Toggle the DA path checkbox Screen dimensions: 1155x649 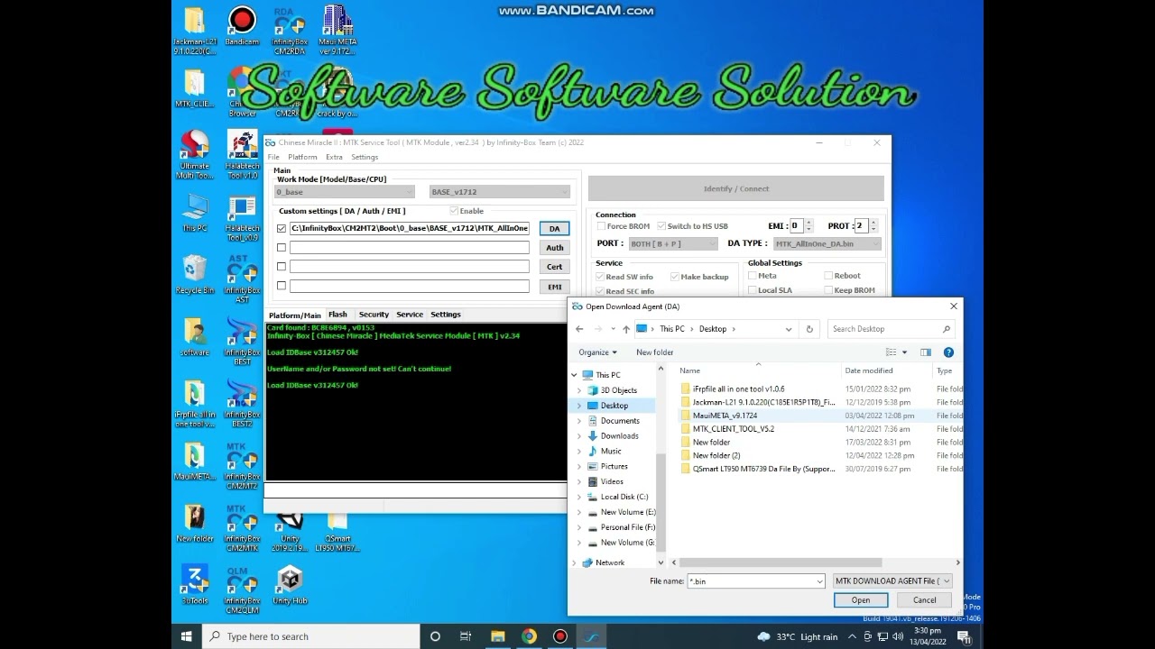click(282, 229)
